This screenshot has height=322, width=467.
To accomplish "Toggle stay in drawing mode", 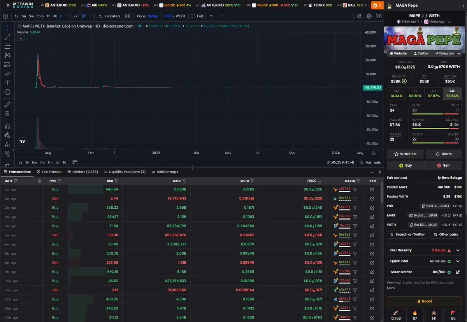I will click(x=7, y=135).
